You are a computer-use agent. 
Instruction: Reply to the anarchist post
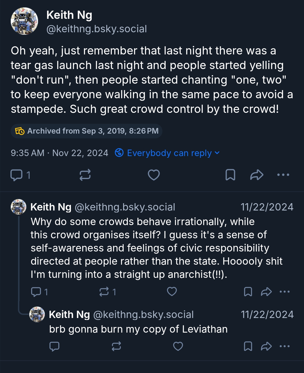[36, 292]
